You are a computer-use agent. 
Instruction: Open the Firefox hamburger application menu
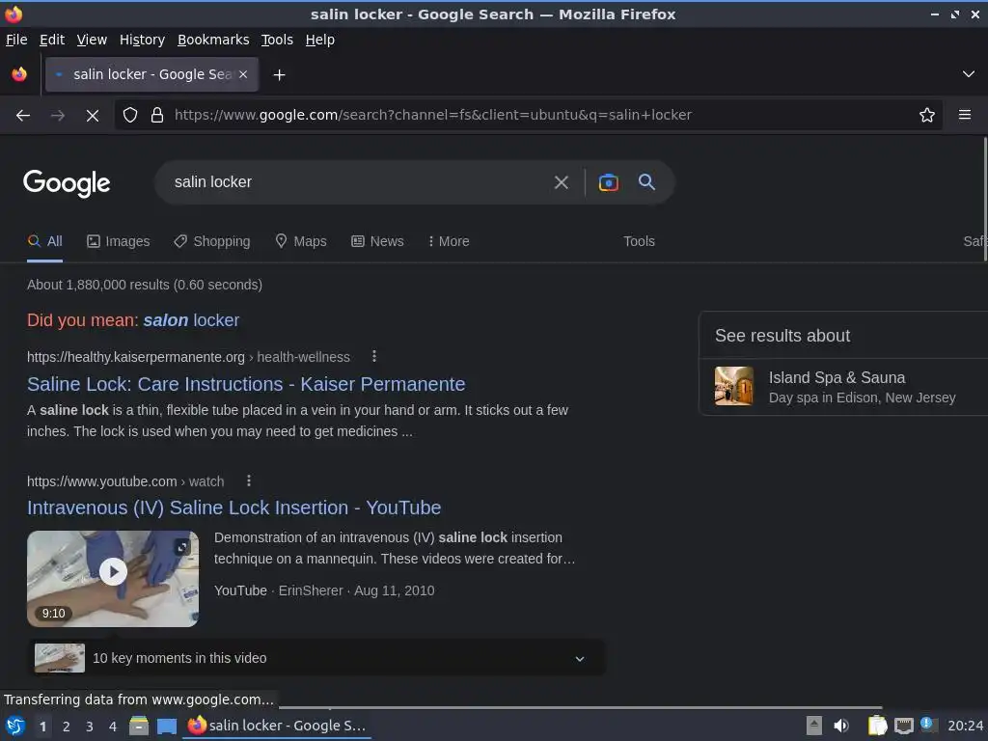[x=965, y=115]
